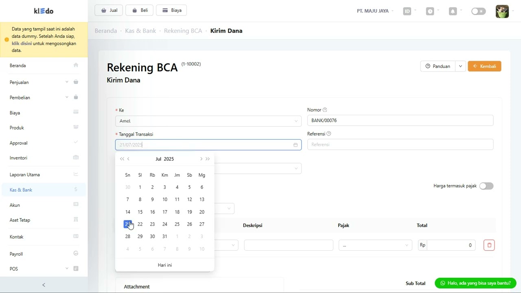521x293 pixels.
Task: Open the Pajak tax dropdown
Action: [x=375, y=245]
